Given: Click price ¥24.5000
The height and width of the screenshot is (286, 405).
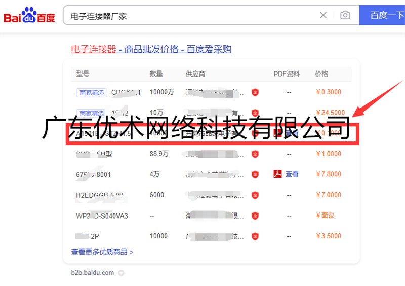Looking at the screenshot, I should tap(331, 113).
